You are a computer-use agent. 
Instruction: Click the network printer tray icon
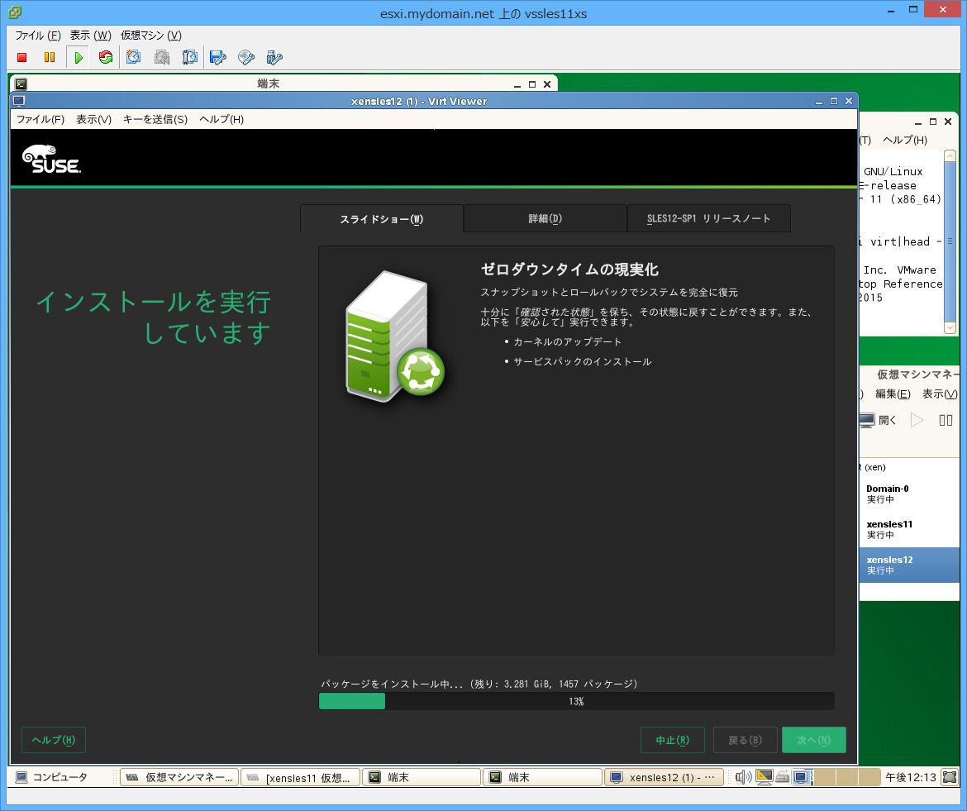point(783,777)
